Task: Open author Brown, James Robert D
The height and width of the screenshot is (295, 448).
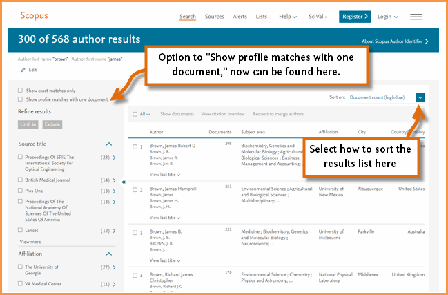Action: (x=173, y=146)
